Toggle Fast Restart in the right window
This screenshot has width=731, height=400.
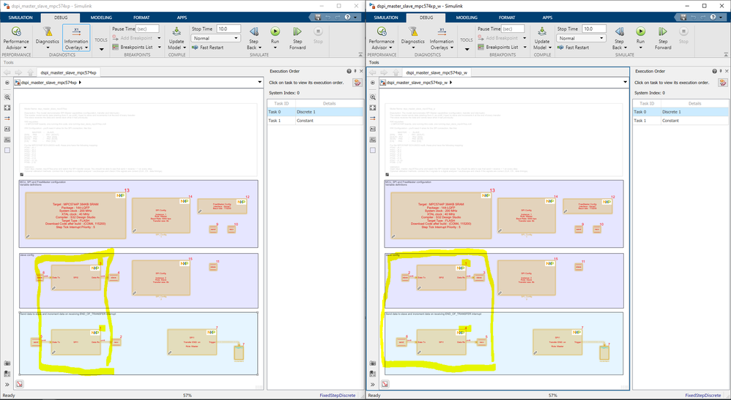573,48
